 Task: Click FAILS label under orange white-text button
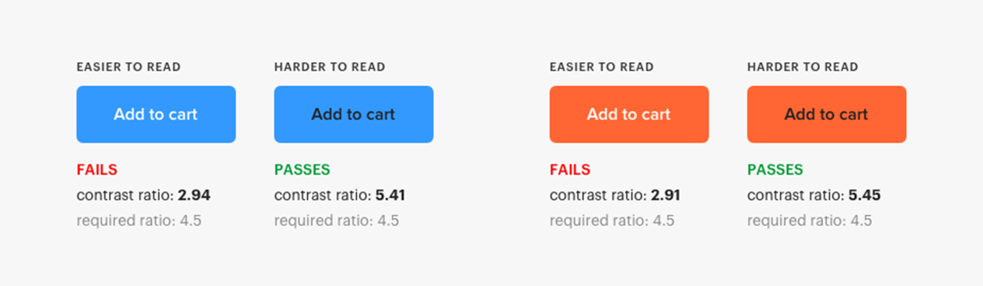570,170
